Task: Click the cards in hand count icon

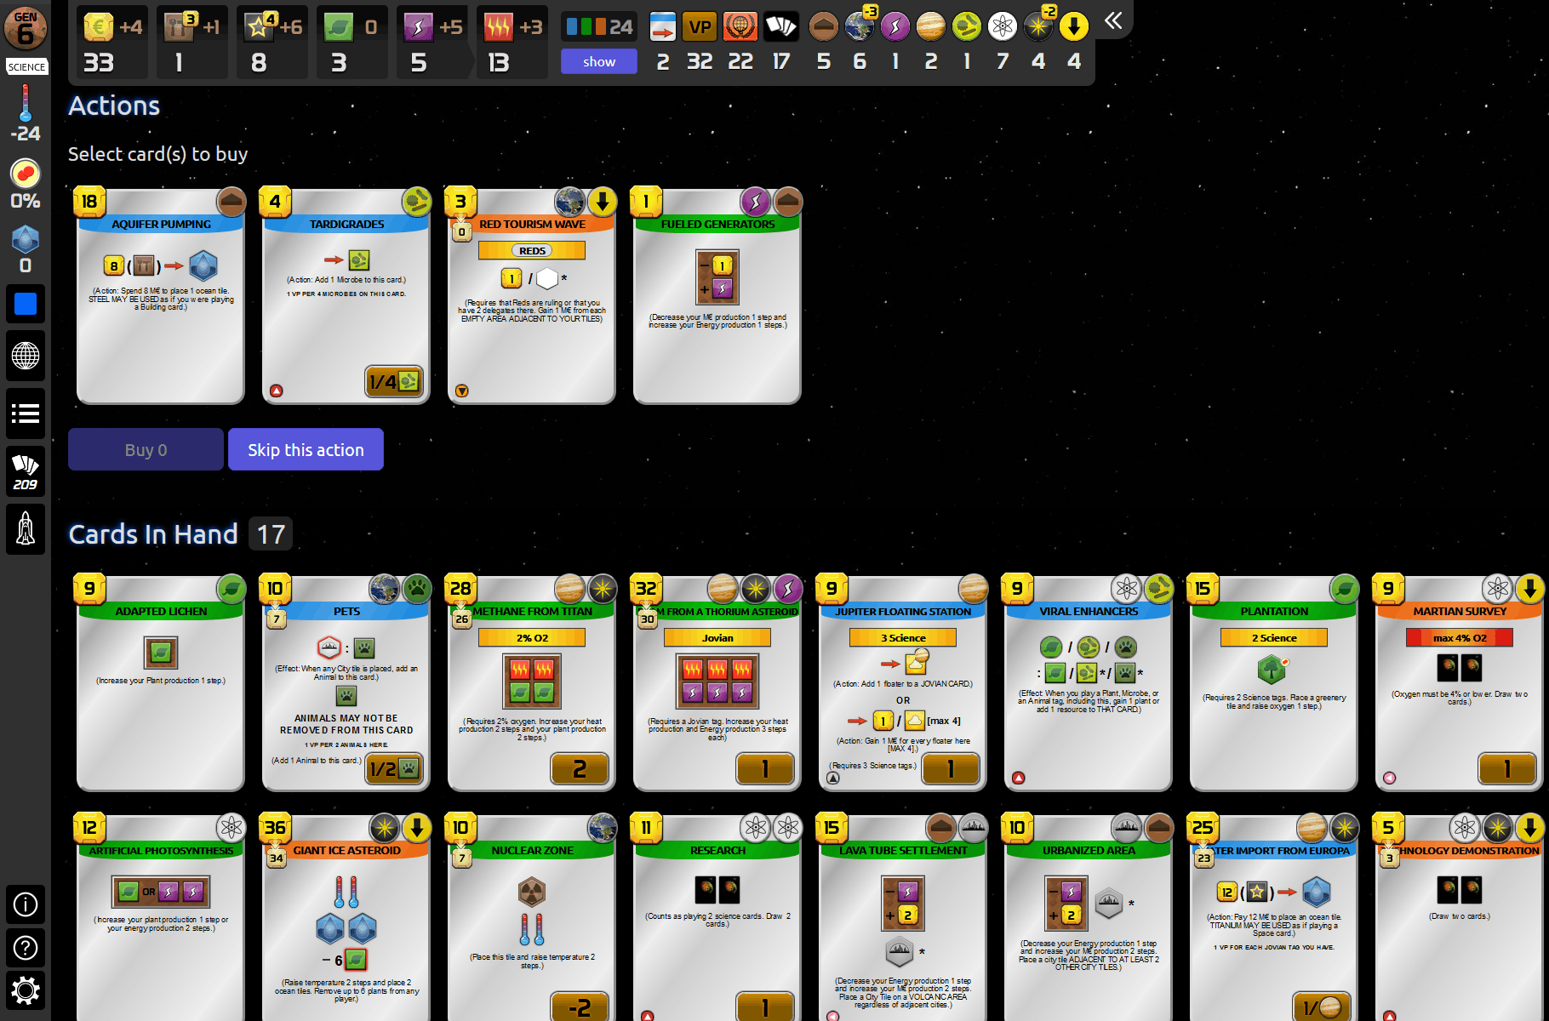Action: 780,27
